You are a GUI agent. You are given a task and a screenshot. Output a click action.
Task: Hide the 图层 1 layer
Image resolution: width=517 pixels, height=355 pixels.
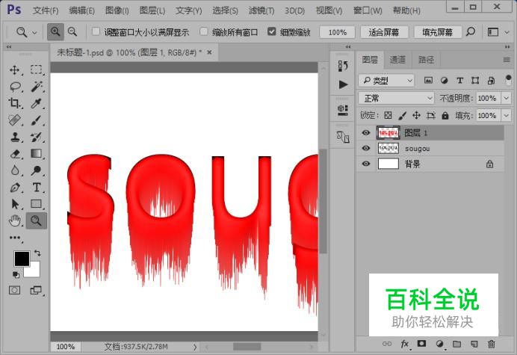point(366,132)
